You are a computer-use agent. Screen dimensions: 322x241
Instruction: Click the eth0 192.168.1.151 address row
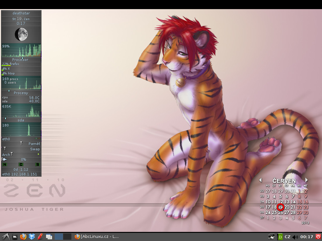[21, 174]
